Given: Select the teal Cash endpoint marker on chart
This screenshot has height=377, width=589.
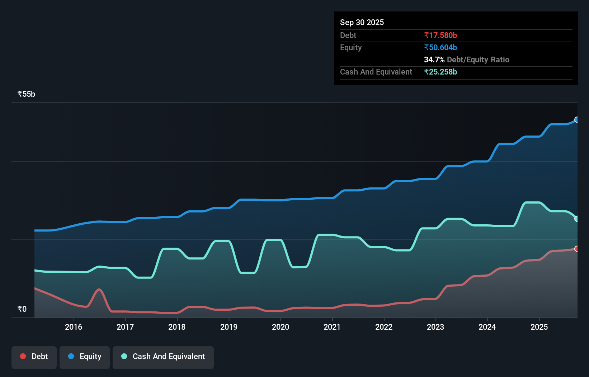Looking at the screenshot, I should point(577,219).
